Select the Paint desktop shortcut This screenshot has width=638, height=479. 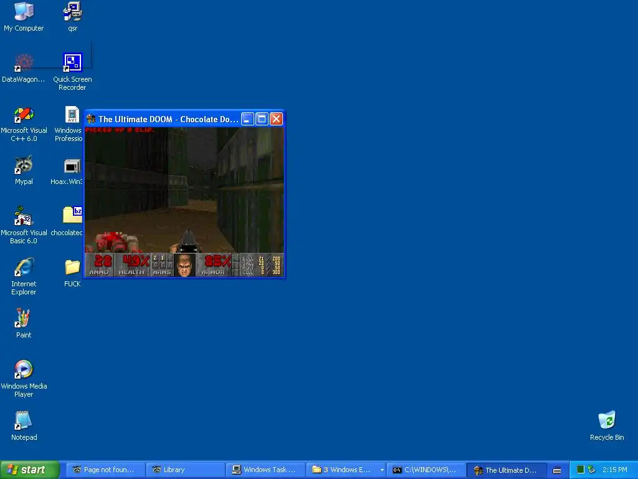coord(24,324)
